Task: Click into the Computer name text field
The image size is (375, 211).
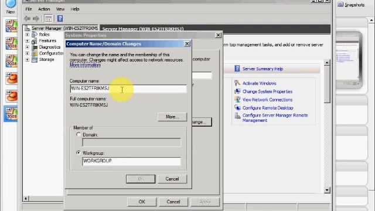Action: tap(128, 89)
